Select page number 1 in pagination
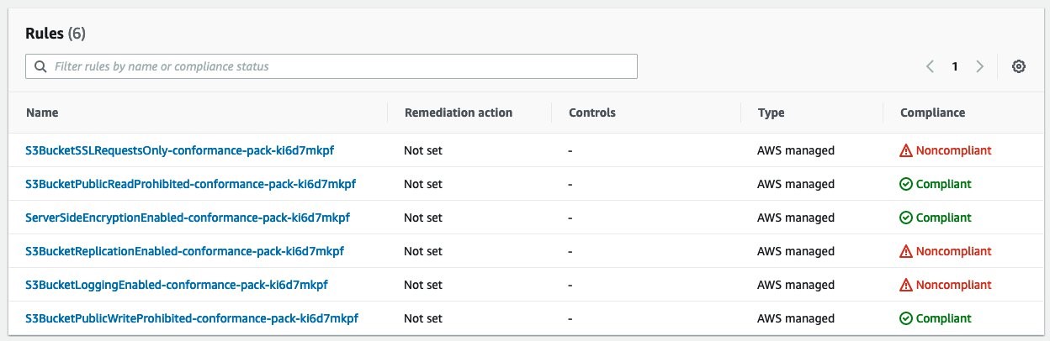1050x341 pixels. click(955, 66)
